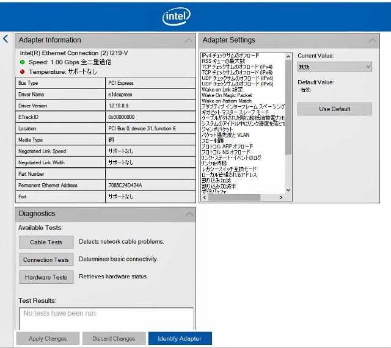This screenshot has height=348, width=391.
Task: Run Connection Tests
Action: coord(46,259)
